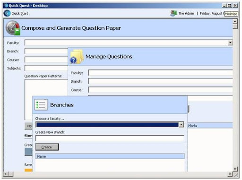
Task: Click the Minimize tooltip button
Action: coord(231,14)
